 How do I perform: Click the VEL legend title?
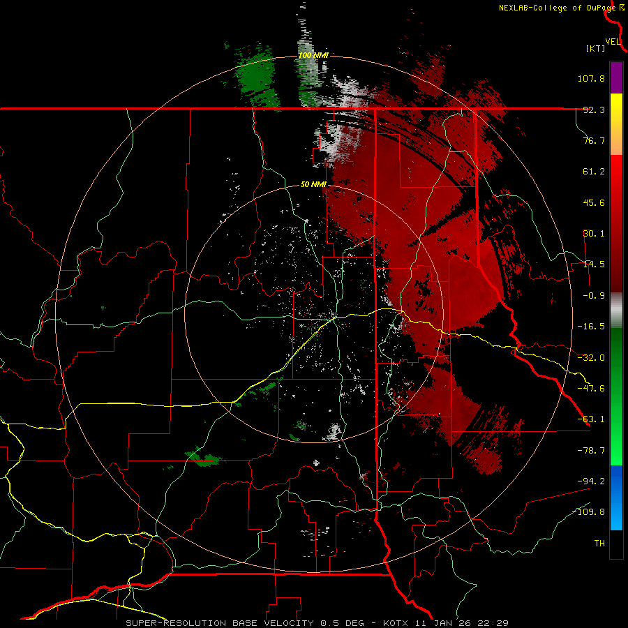coord(613,42)
